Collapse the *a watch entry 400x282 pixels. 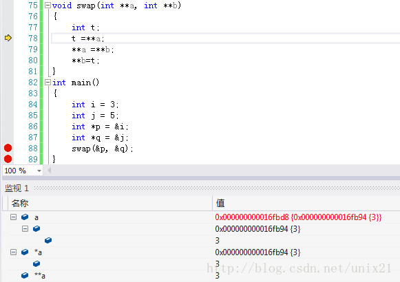[x=13, y=252]
